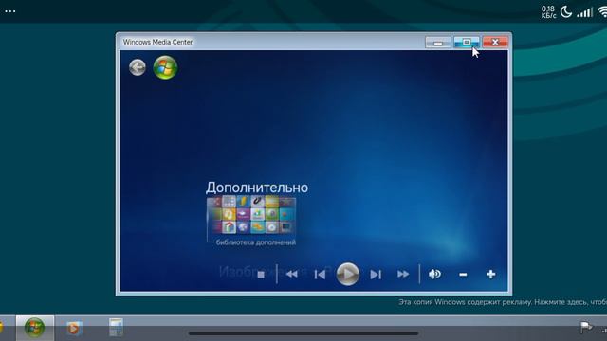Open the green Media Center start orb
607x341 pixels.
pyautogui.click(x=165, y=67)
